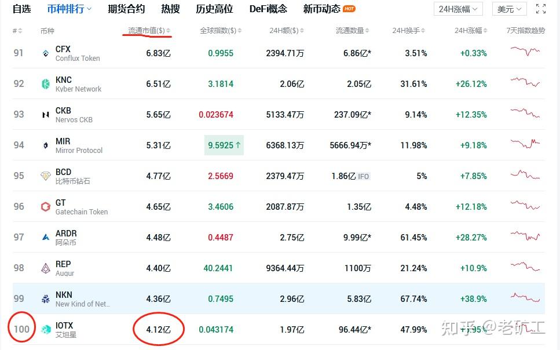Toggle fullscreen with the expand icon
Screen dimensions: 560x350
point(541,9)
